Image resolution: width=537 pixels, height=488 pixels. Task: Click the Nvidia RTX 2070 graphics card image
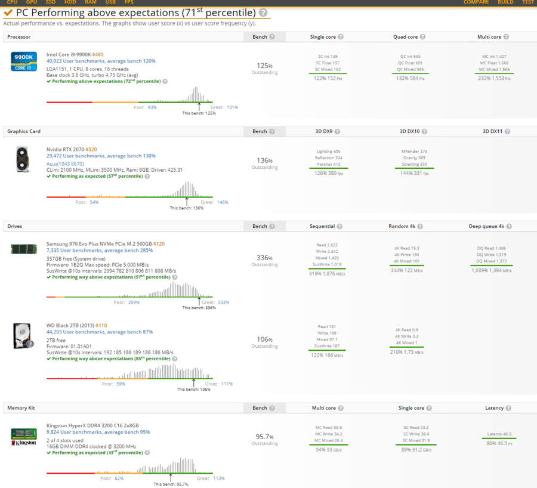point(23,159)
